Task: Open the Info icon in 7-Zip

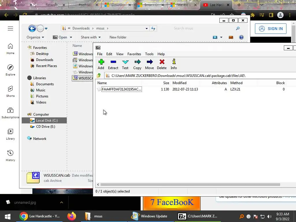Action: [x=174, y=62]
